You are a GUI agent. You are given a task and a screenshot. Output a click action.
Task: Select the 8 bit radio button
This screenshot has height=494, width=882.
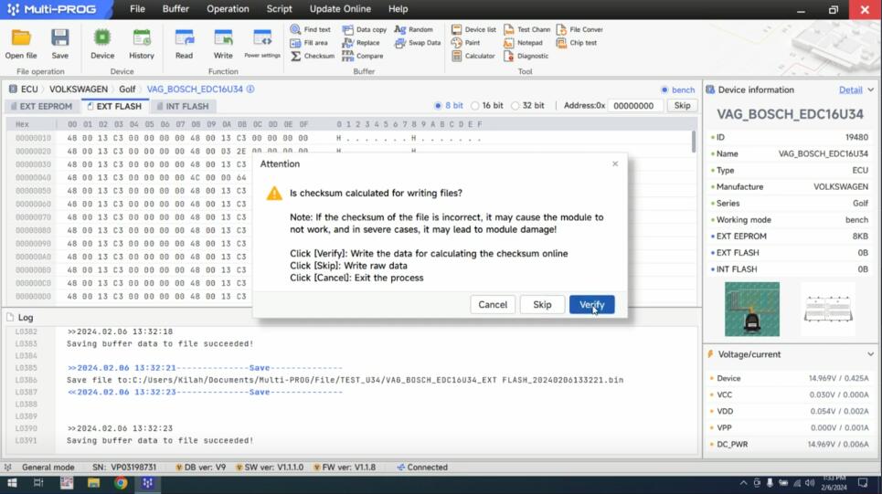[x=438, y=106]
